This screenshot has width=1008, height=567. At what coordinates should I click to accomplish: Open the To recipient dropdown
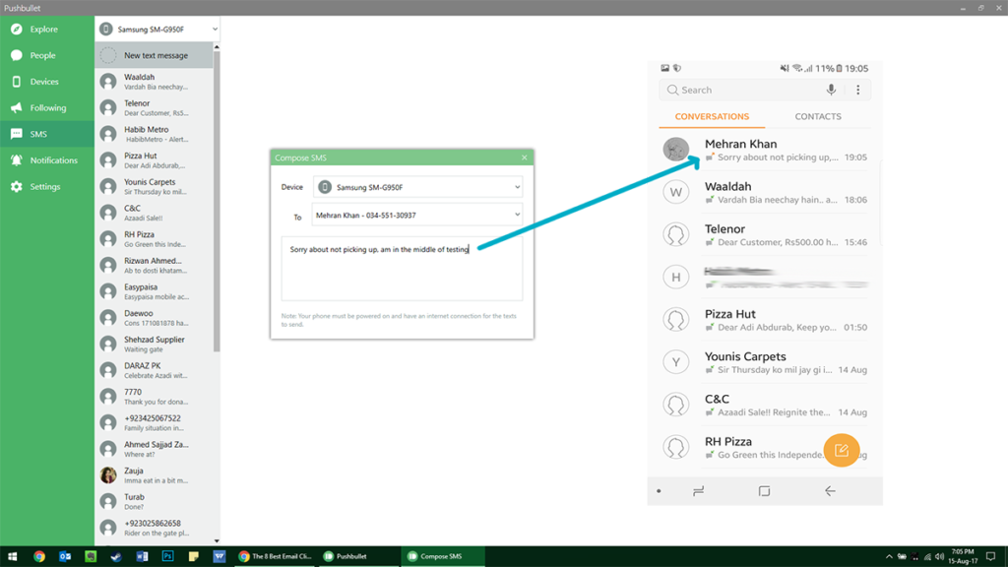(x=418, y=214)
